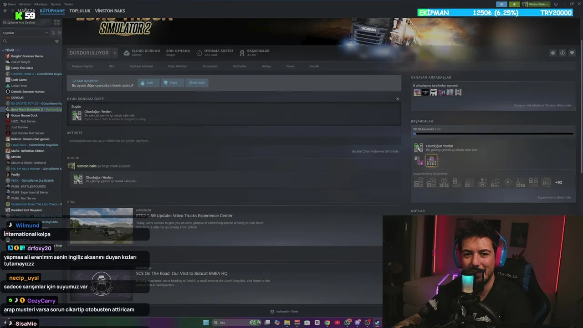Image resolution: width=583 pixels, height=328 pixels.
Task: Click the highlighted unlocked achievement icon
Action: 431,160
